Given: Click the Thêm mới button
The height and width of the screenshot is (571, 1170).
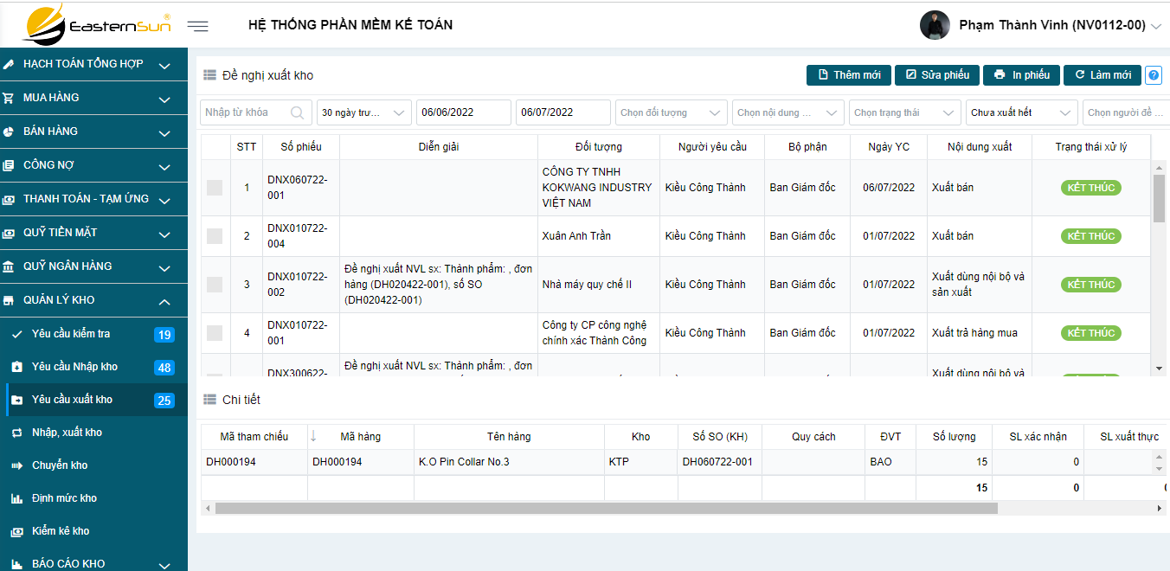Looking at the screenshot, I should click(848, 75).
